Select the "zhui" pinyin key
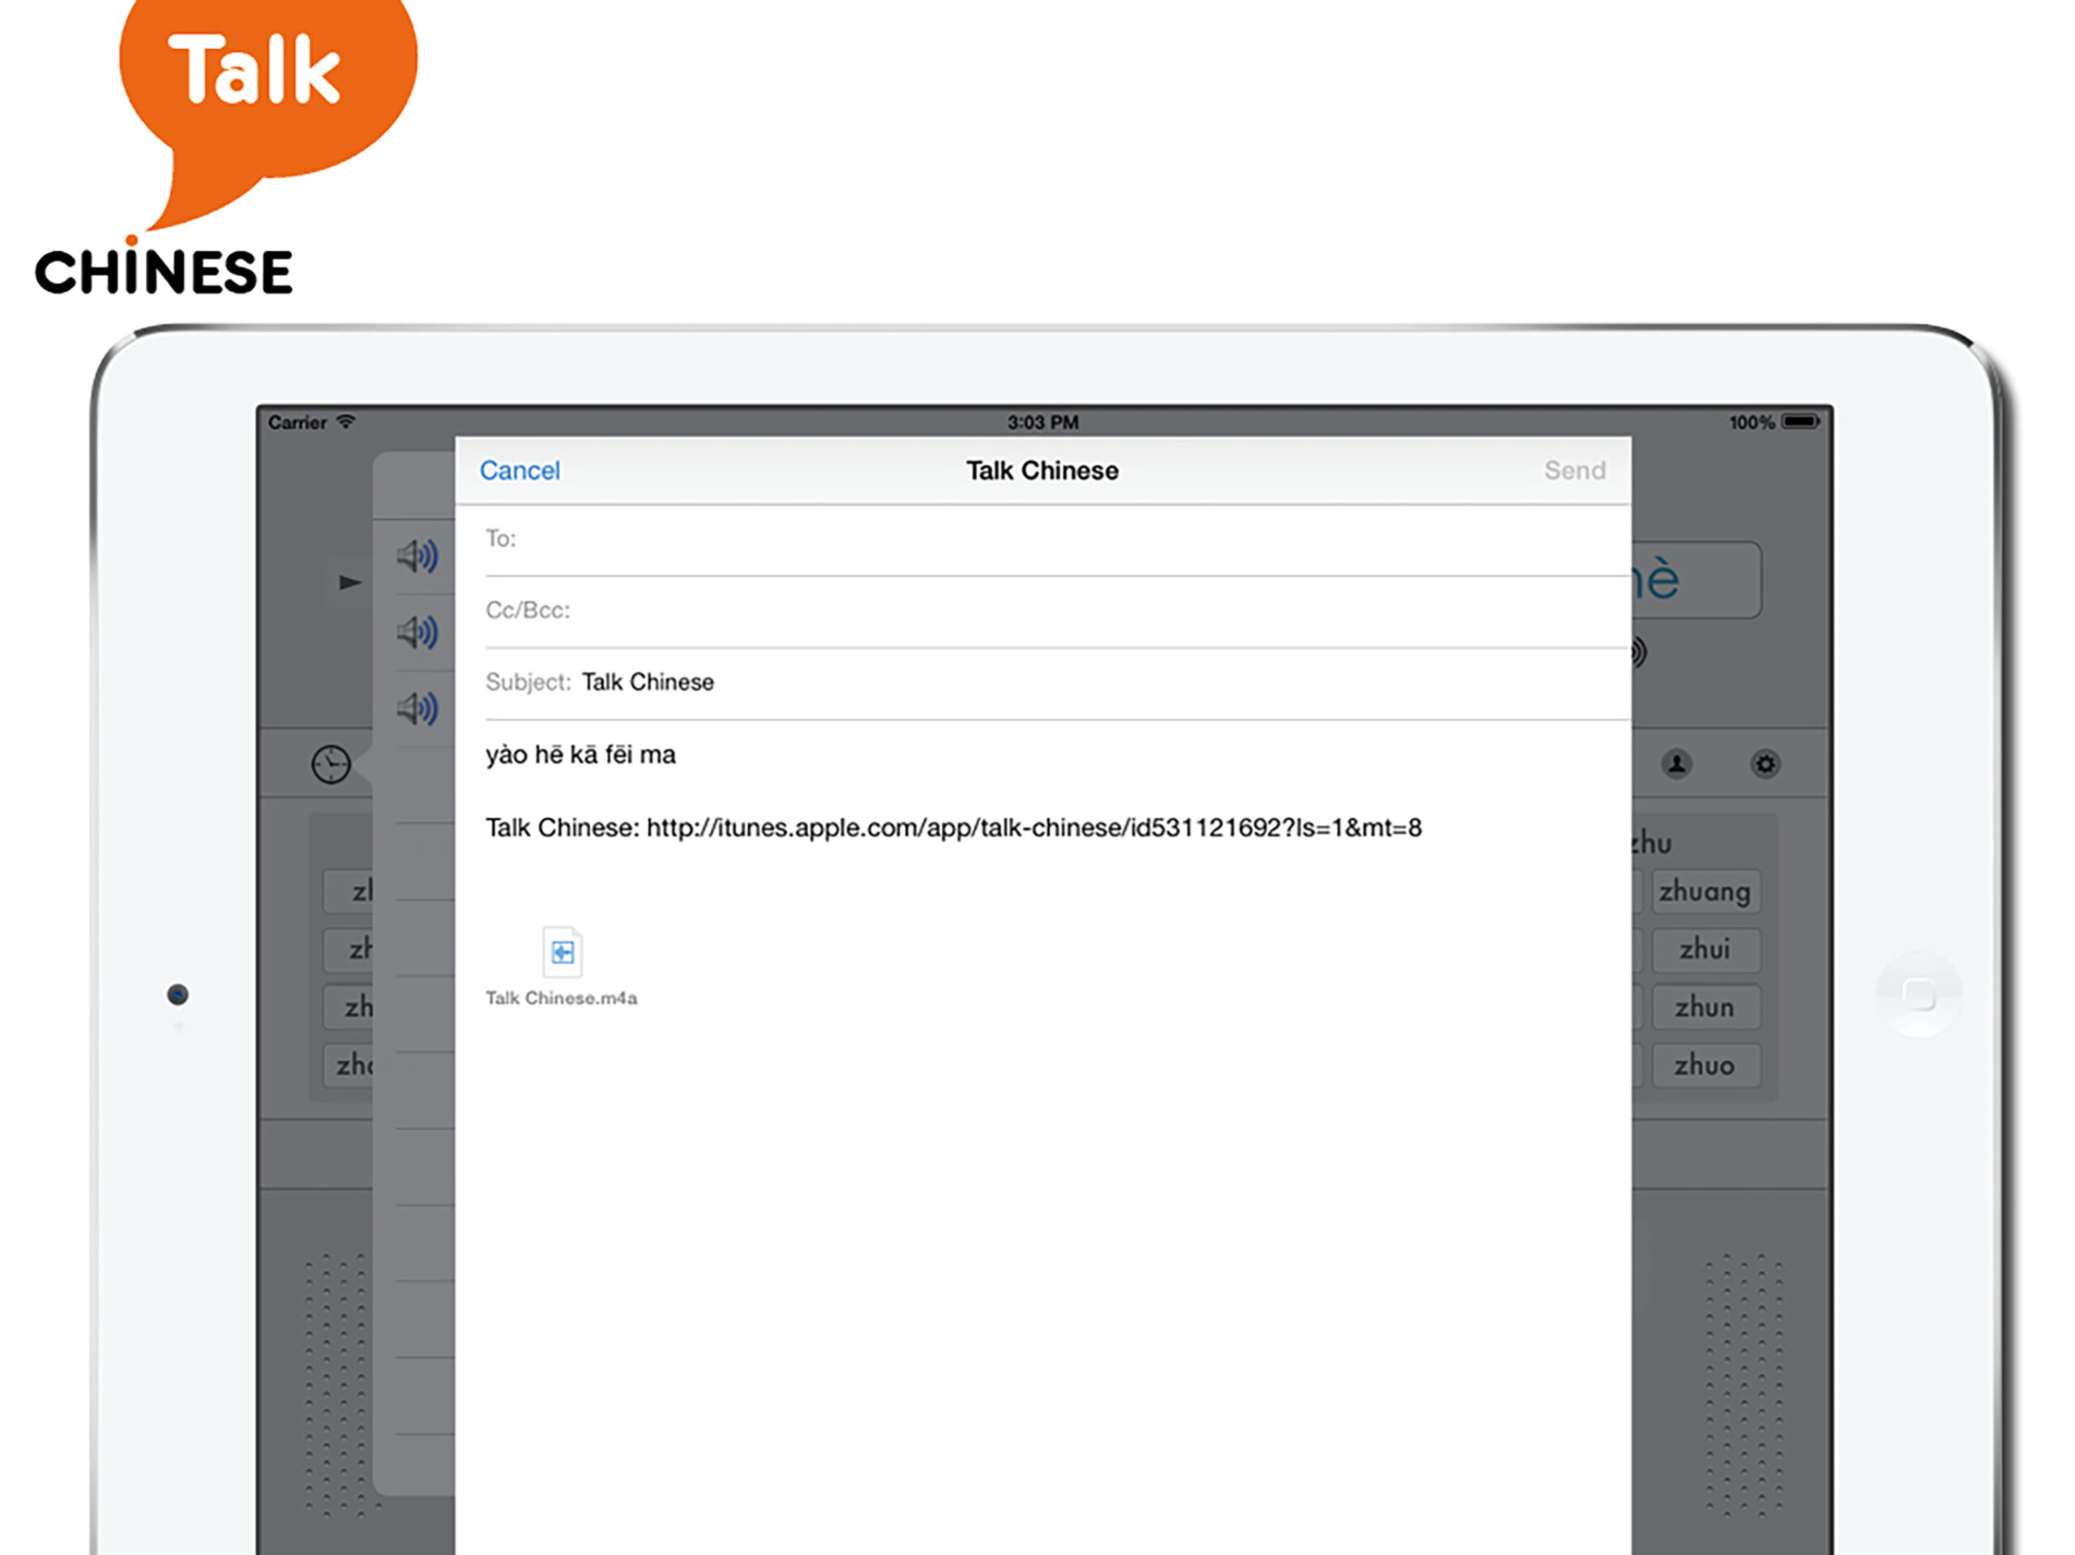This screenshot has width=2075, height=1555. tap(1705, 949)
